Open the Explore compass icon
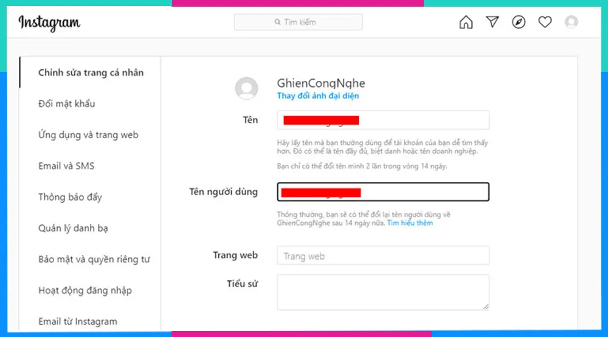The width and height of the screenshot is (608, 337). (519, 22)
